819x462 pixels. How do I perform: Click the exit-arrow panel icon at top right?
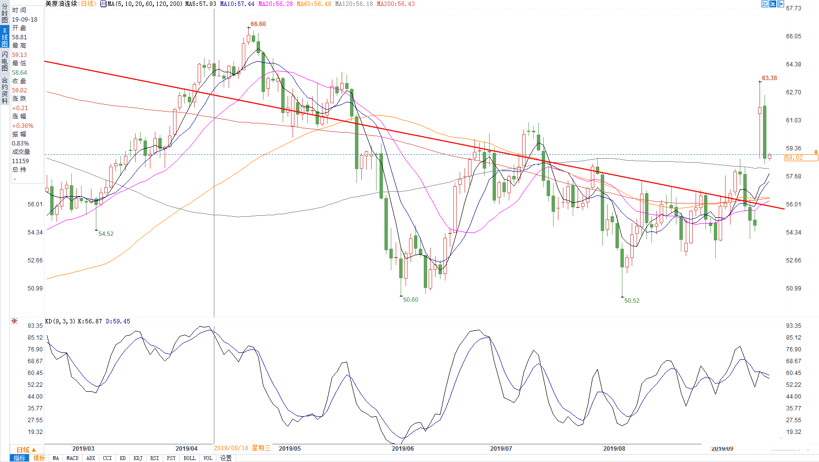[781, 4]
